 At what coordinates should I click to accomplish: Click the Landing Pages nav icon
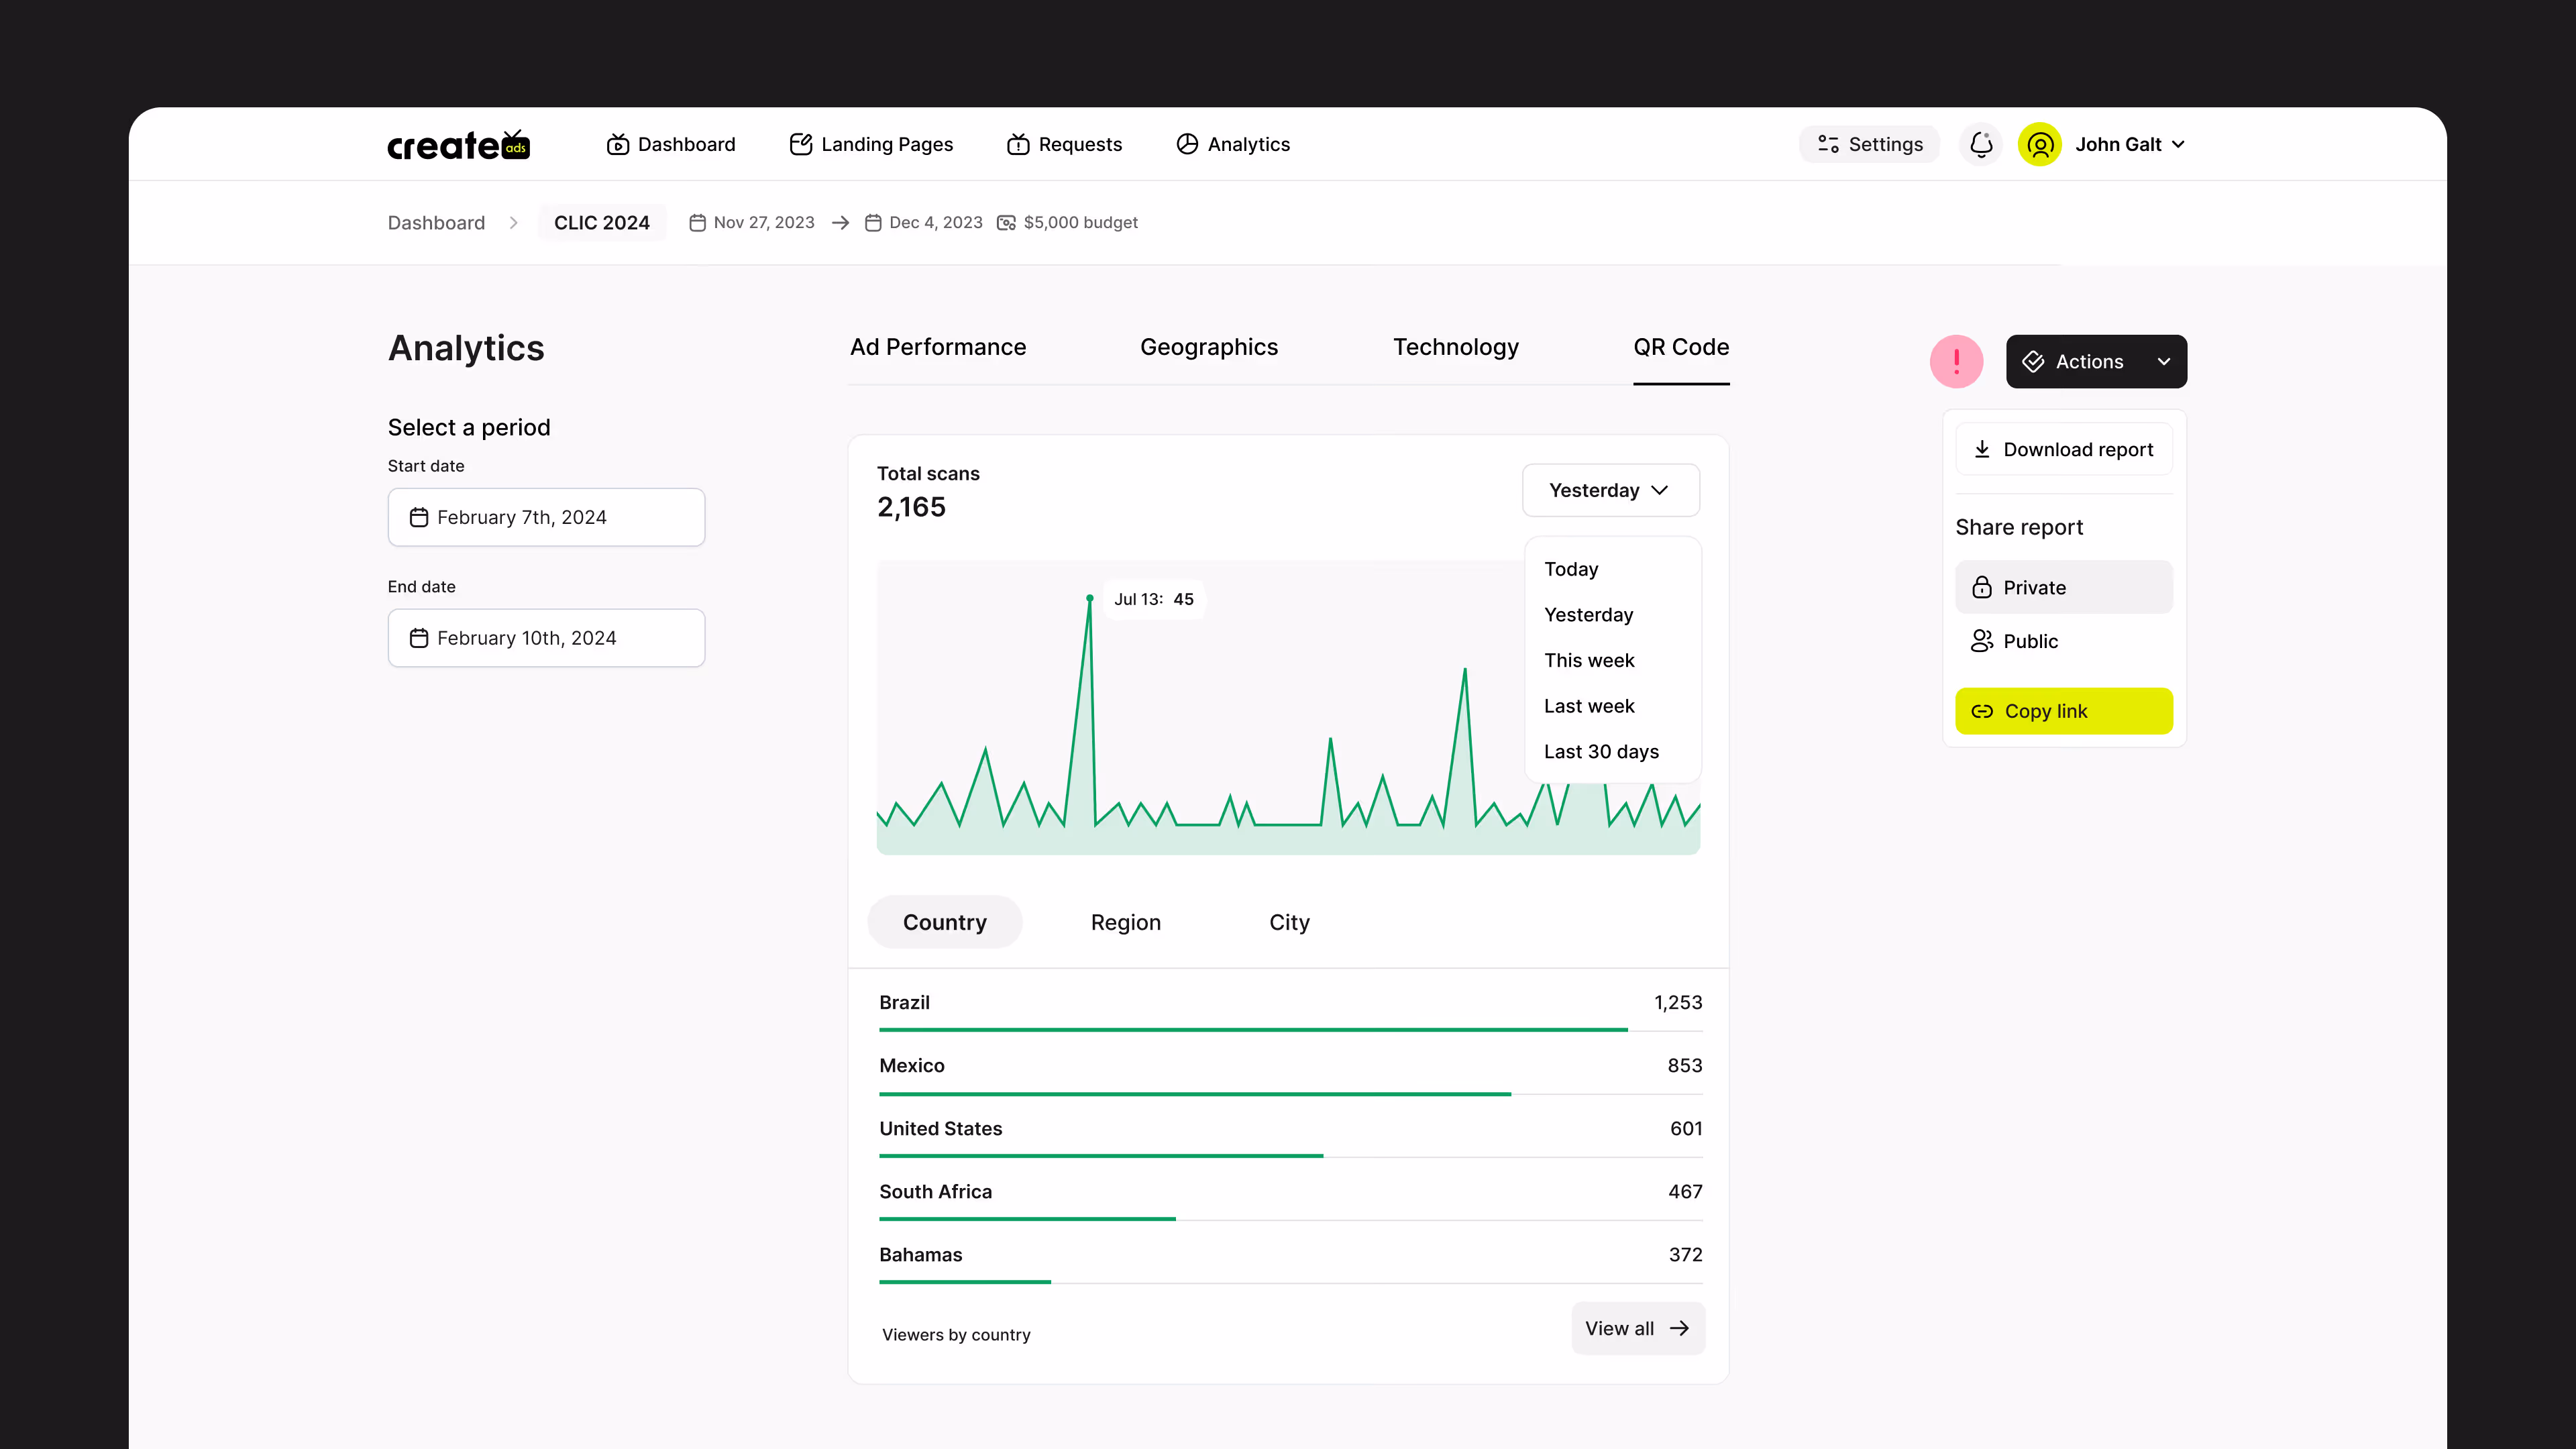coord(800,144)
